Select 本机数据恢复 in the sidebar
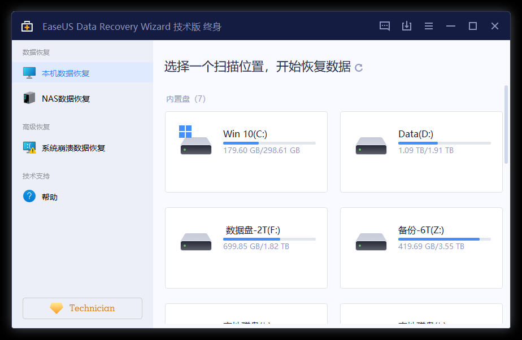 [x=82, y=72]
